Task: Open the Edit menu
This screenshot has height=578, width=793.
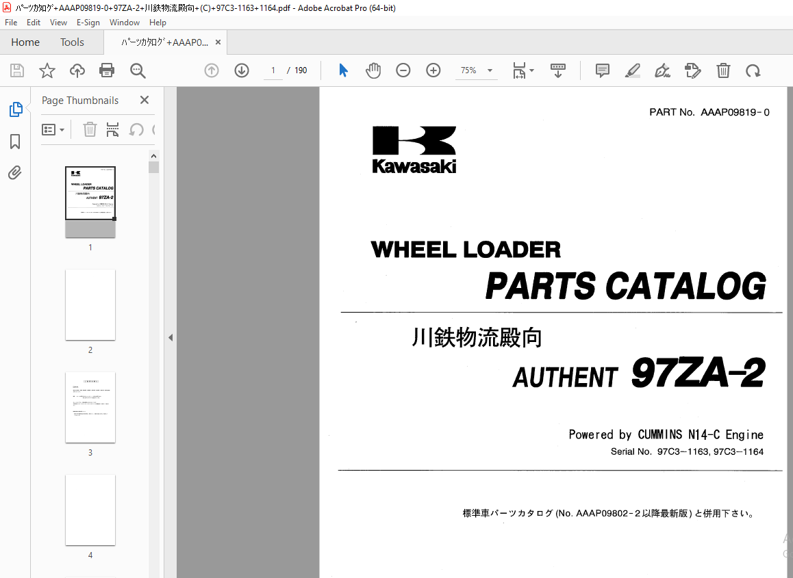Action: [x=34, y=22]
